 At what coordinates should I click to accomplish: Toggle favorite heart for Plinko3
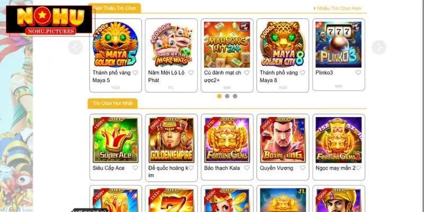click(x=358, y=73)
